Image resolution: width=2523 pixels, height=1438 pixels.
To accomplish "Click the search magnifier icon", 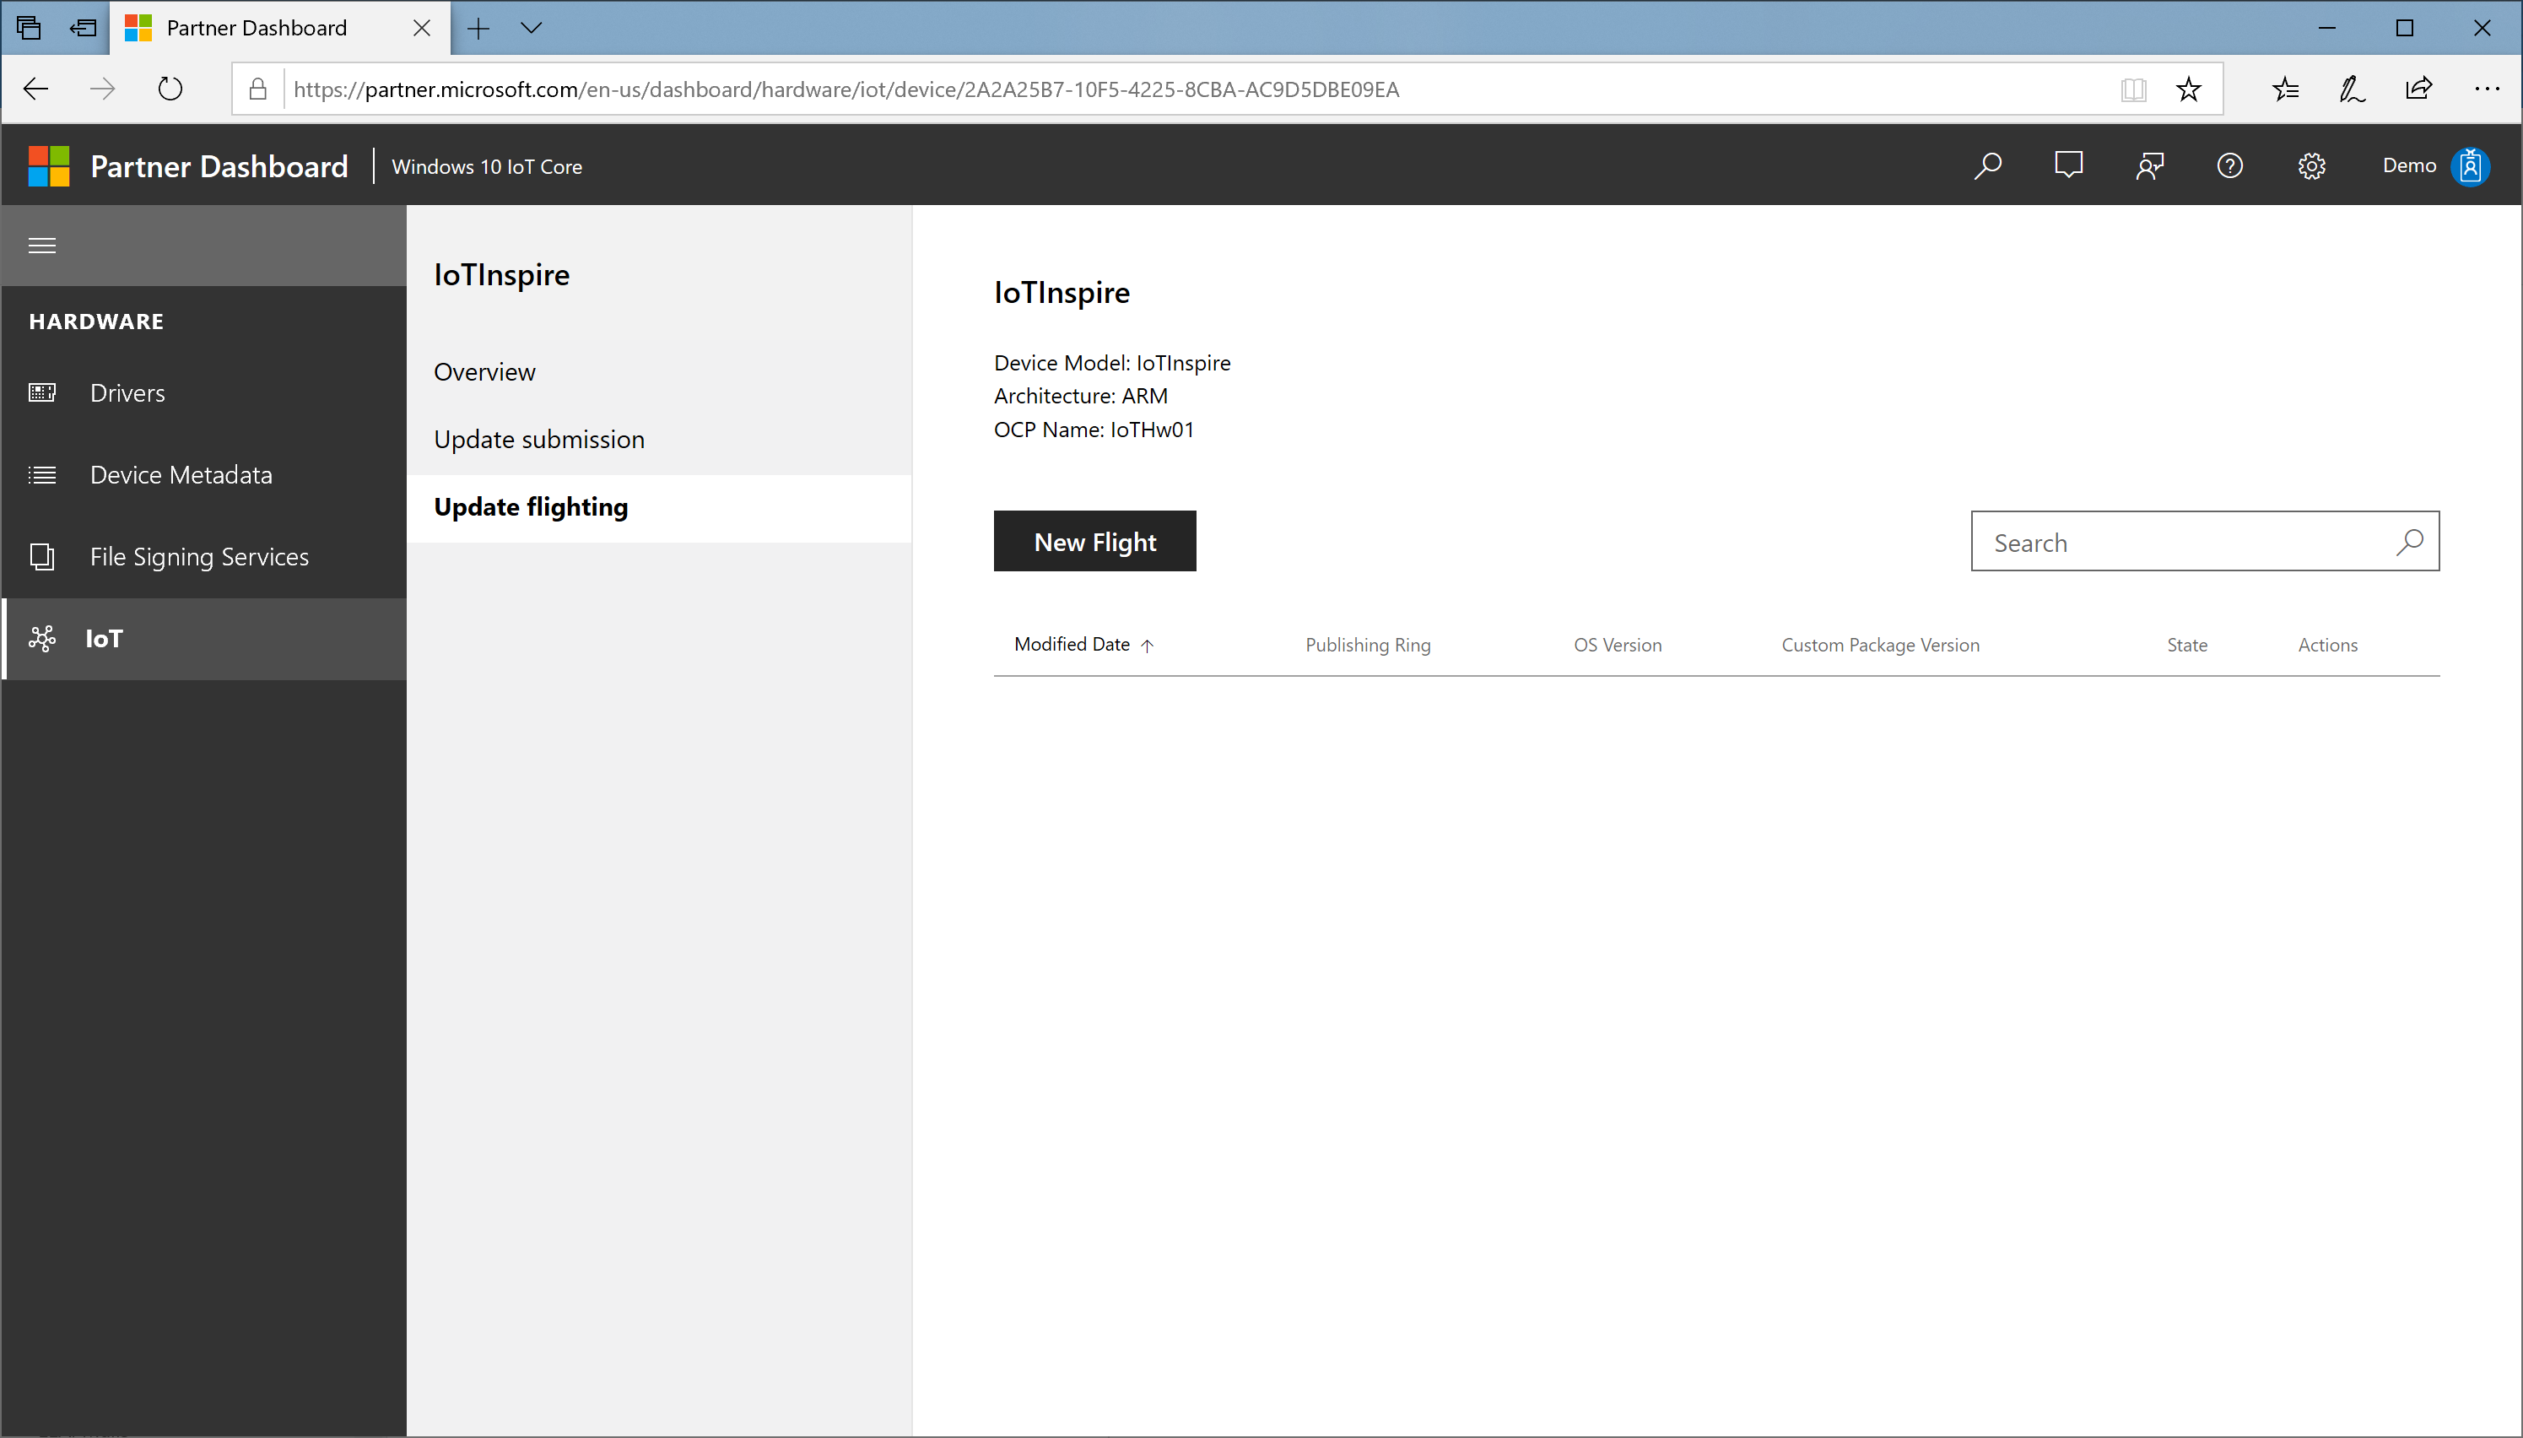I will (x=2411, y=543).
